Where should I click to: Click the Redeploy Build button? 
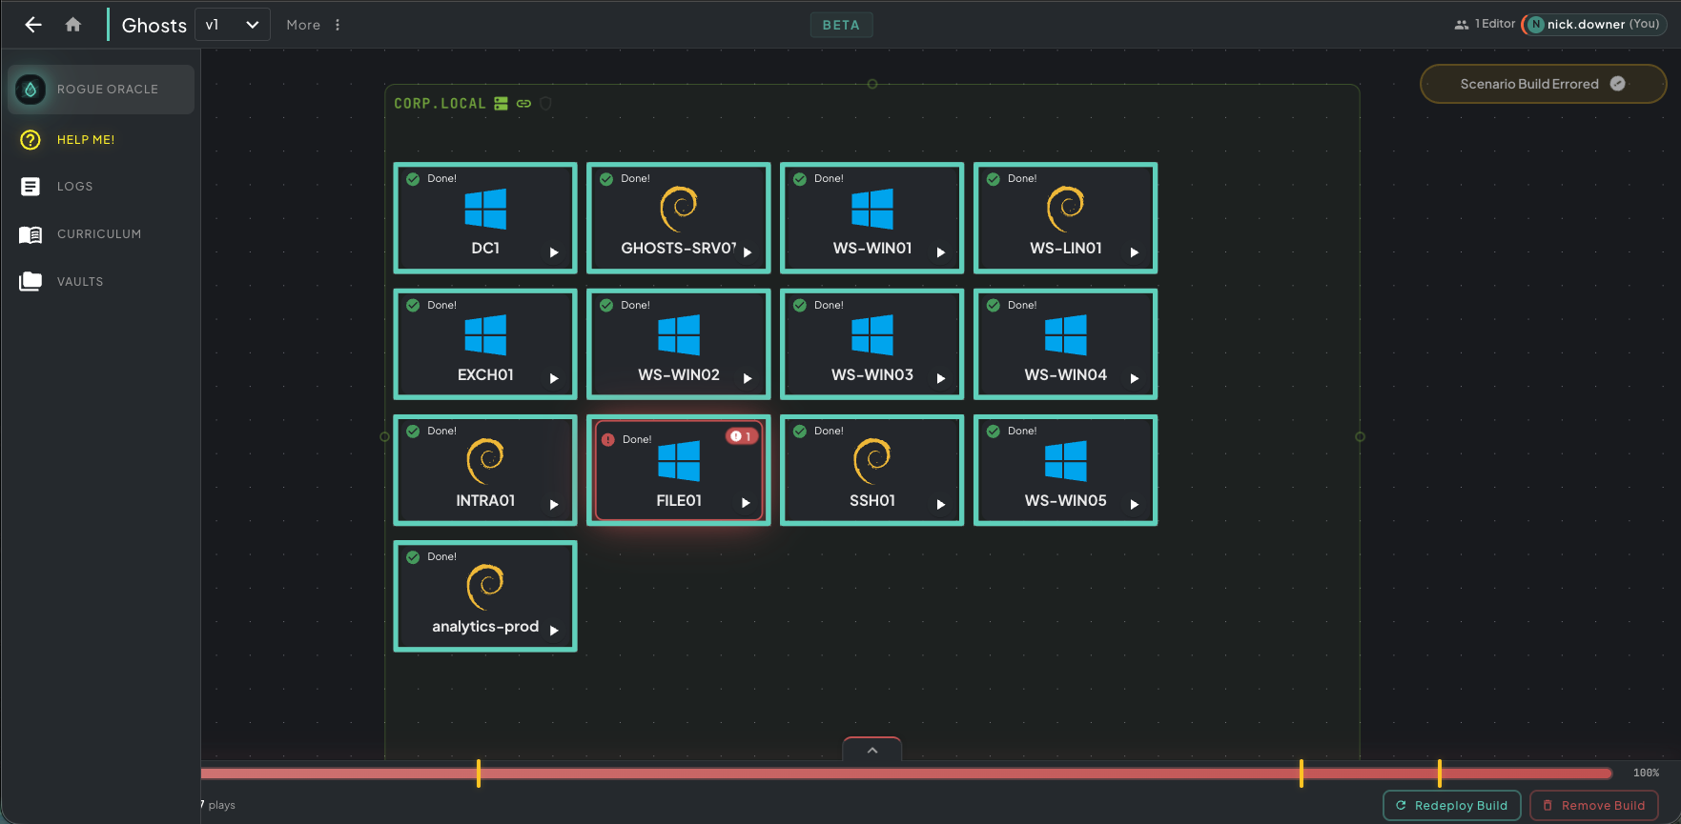[1452, 805]
